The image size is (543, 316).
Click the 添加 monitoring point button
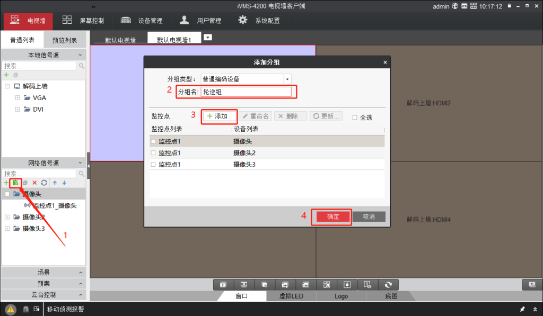pyautogui.click(x=218, y=116)
